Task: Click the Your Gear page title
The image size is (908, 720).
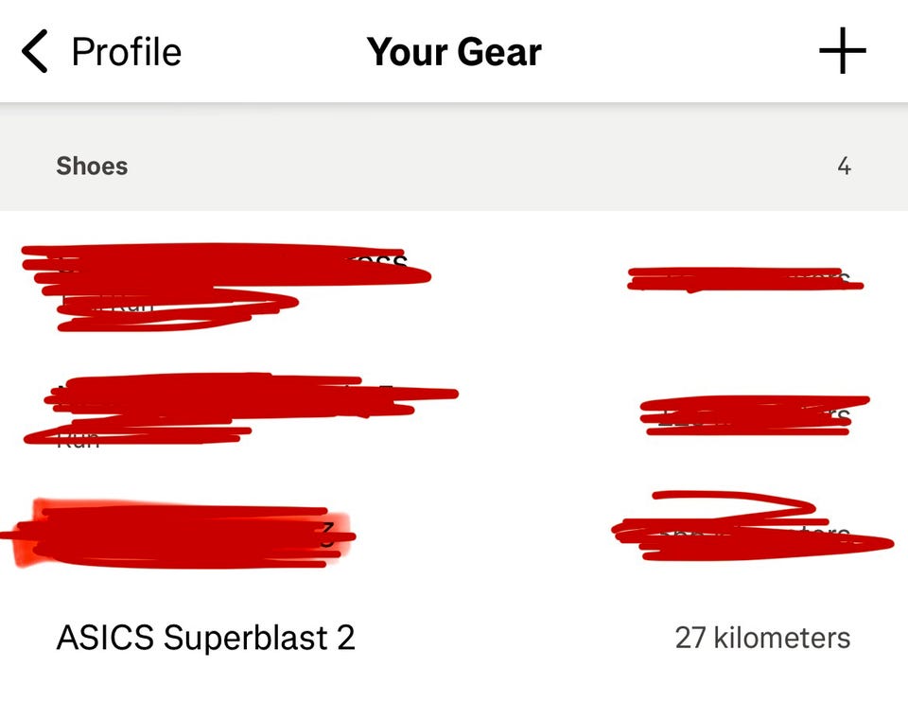Action: 454,51
